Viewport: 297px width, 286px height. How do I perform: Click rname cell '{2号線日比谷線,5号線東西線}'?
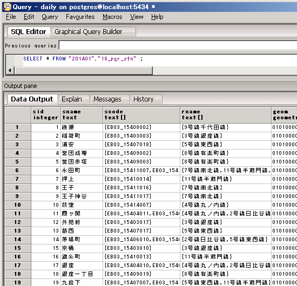(226, 240)
